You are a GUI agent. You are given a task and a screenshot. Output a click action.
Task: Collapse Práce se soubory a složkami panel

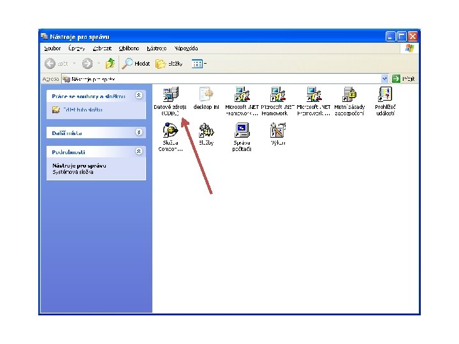(x=139, y=96)
